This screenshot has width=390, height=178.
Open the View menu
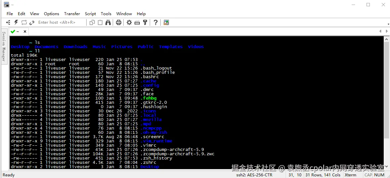tap(35, 14)
